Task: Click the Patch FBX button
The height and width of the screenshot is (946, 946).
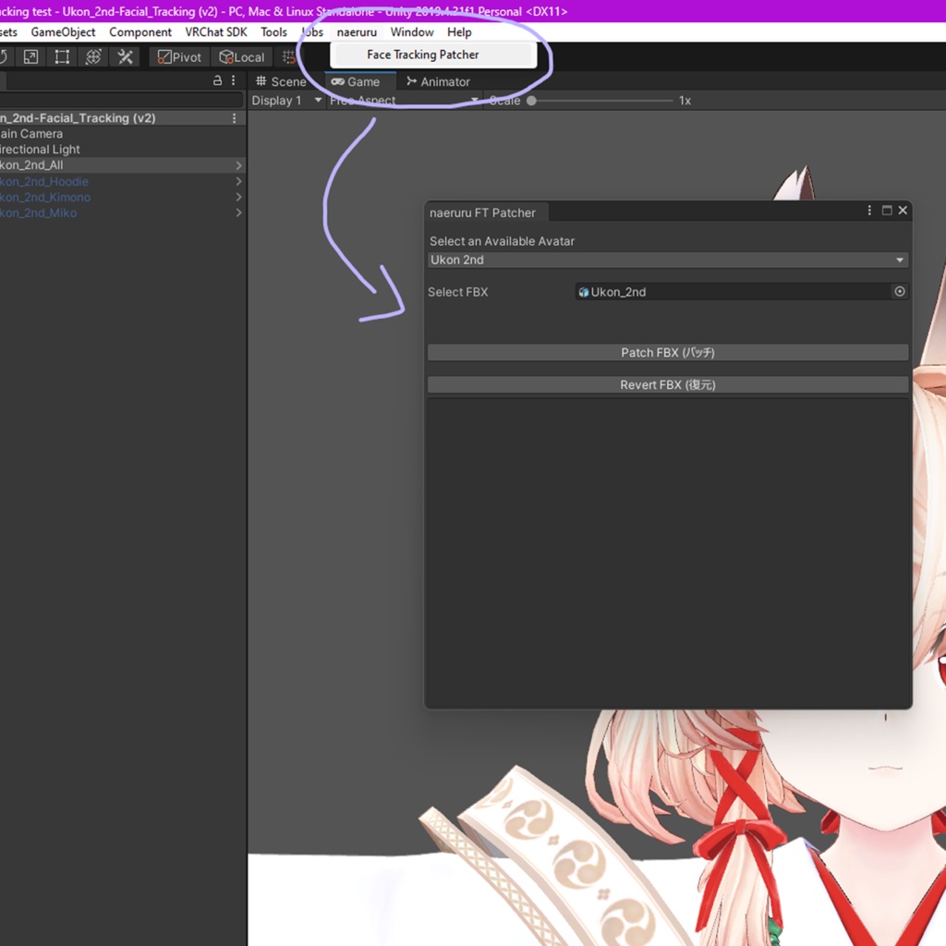Action: [667, 352]
